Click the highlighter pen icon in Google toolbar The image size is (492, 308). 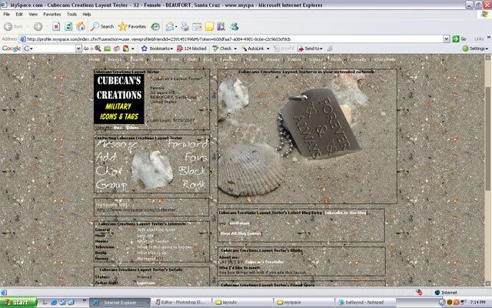tap(330, 49)
